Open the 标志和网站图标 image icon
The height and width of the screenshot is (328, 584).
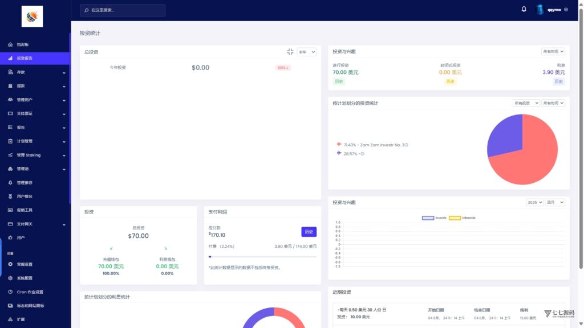[x=10, y=306]
